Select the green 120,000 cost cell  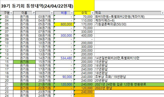point(64,84)
